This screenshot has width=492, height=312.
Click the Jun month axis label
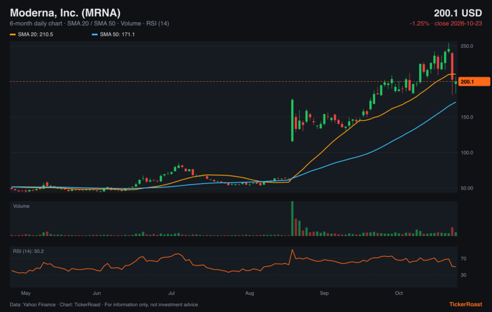(97, 293)
